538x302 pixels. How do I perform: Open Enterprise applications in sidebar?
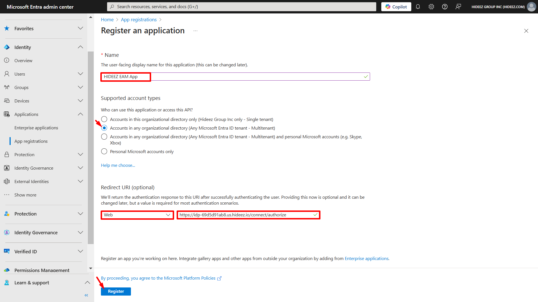point(36,128)
